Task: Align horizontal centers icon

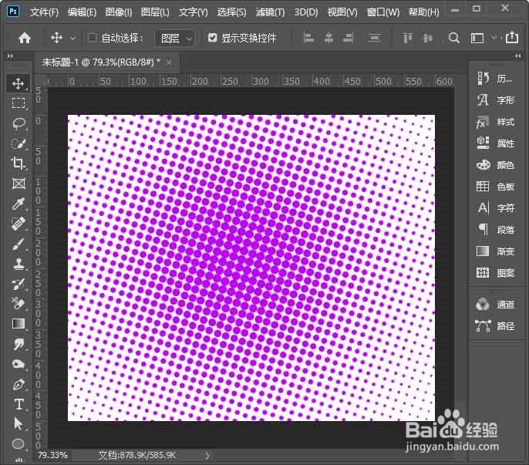Action: pyautogui.click(x=329, y=38)
